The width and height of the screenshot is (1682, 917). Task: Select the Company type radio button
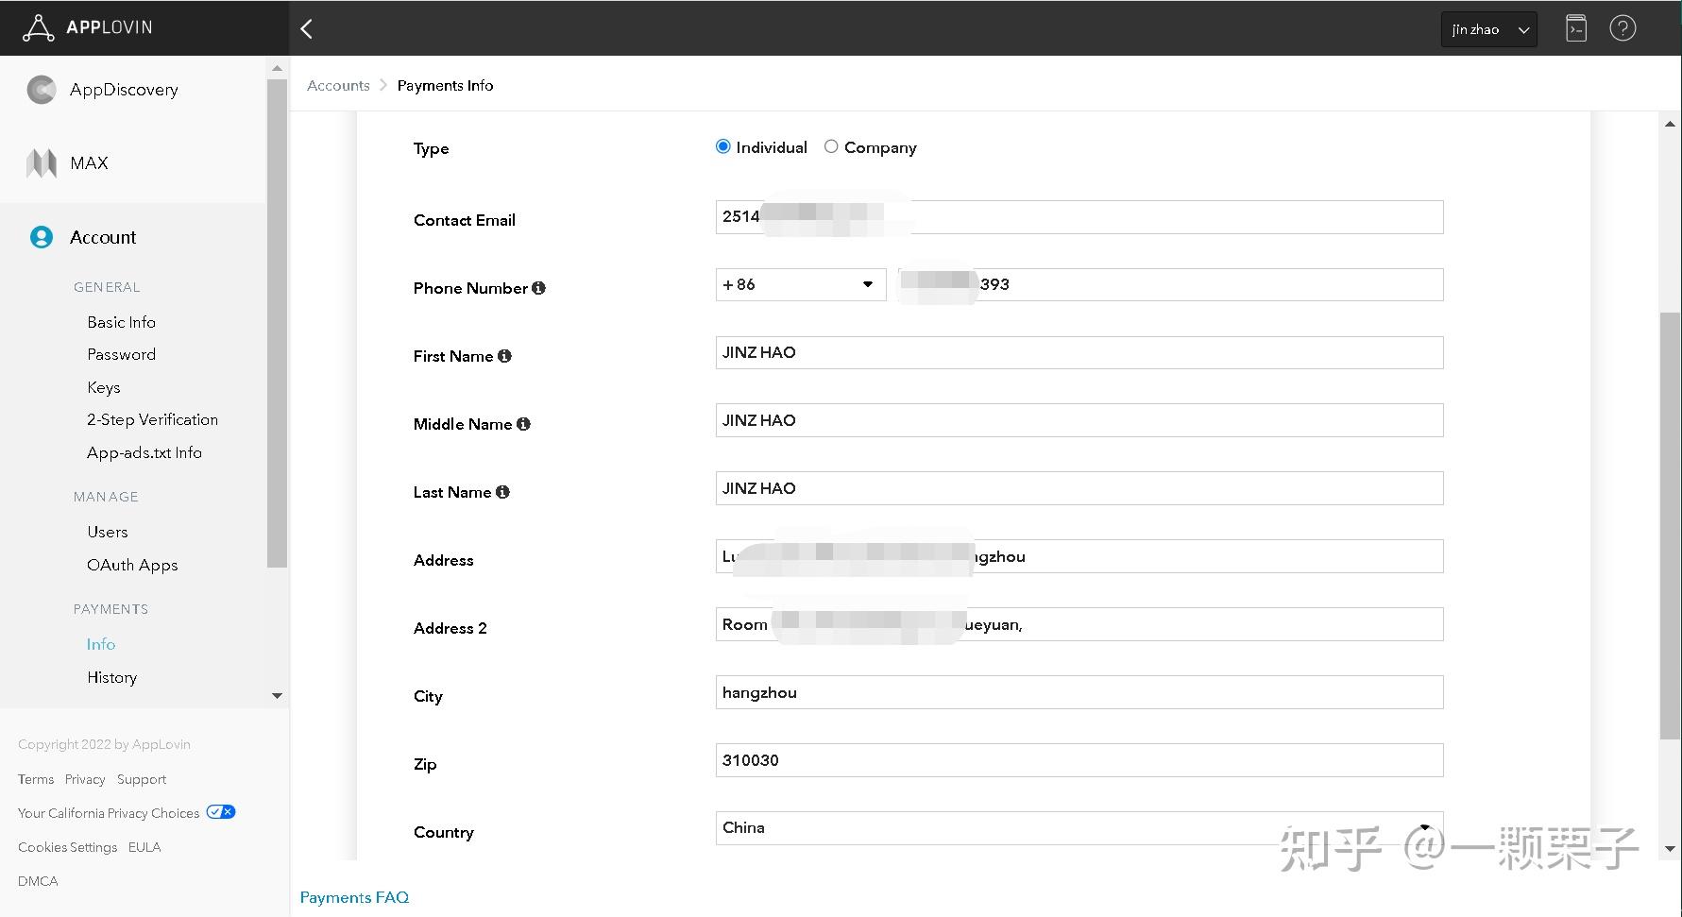831,146
